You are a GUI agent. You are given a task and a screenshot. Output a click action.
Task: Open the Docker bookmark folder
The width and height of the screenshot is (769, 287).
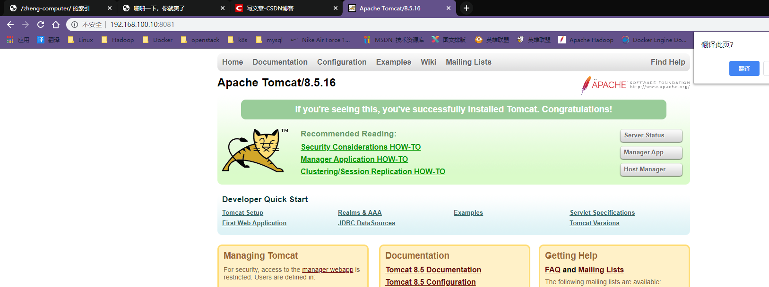157,40
